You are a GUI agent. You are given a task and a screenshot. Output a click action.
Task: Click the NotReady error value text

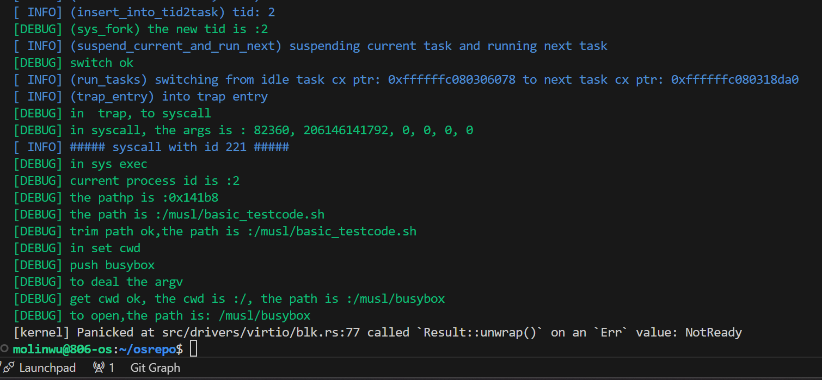coord(713,332)
